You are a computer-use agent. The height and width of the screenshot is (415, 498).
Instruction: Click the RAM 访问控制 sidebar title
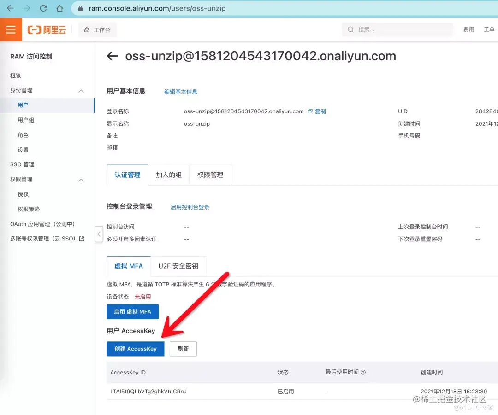point(31,57)
